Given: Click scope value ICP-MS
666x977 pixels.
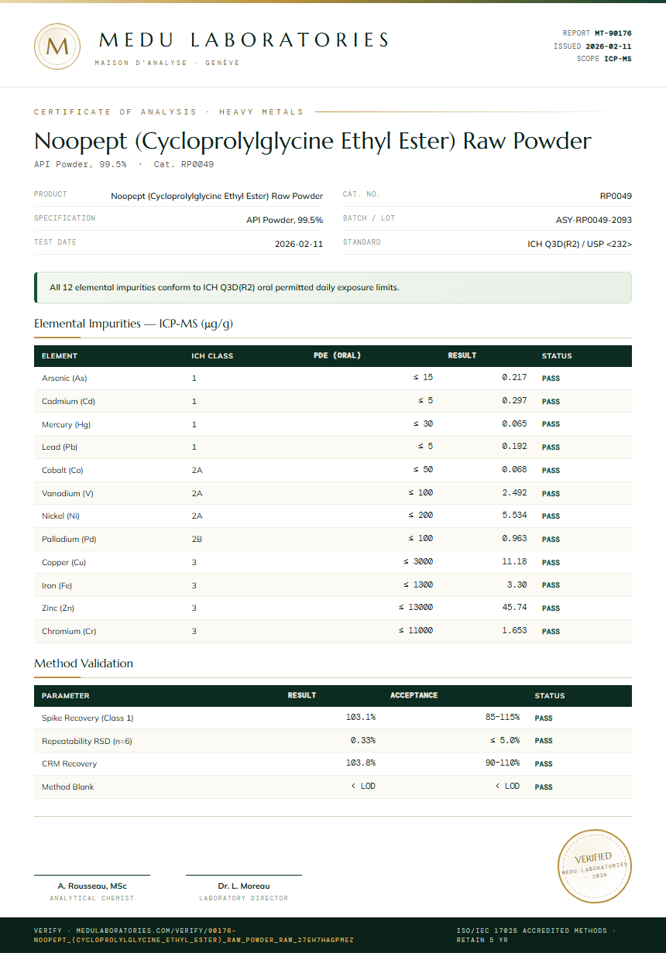Looking at the screenshot, I should [x=618, y=59].
